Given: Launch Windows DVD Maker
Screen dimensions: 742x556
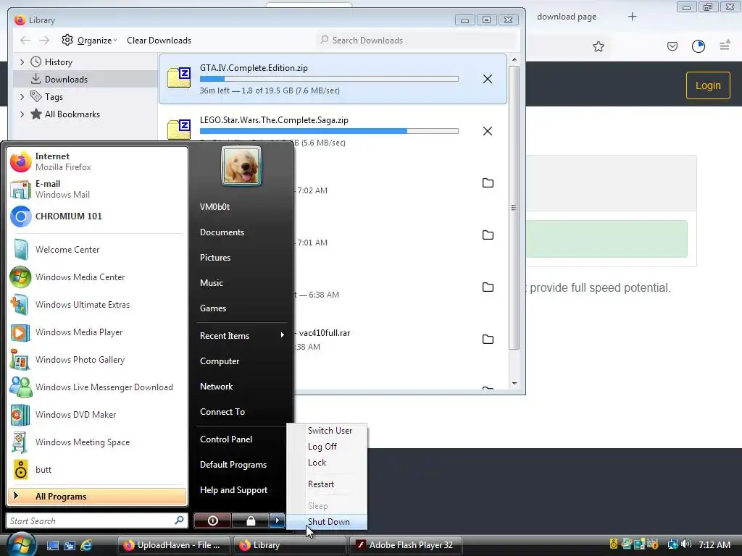Looking at the screenshot, I should [97, 415].
